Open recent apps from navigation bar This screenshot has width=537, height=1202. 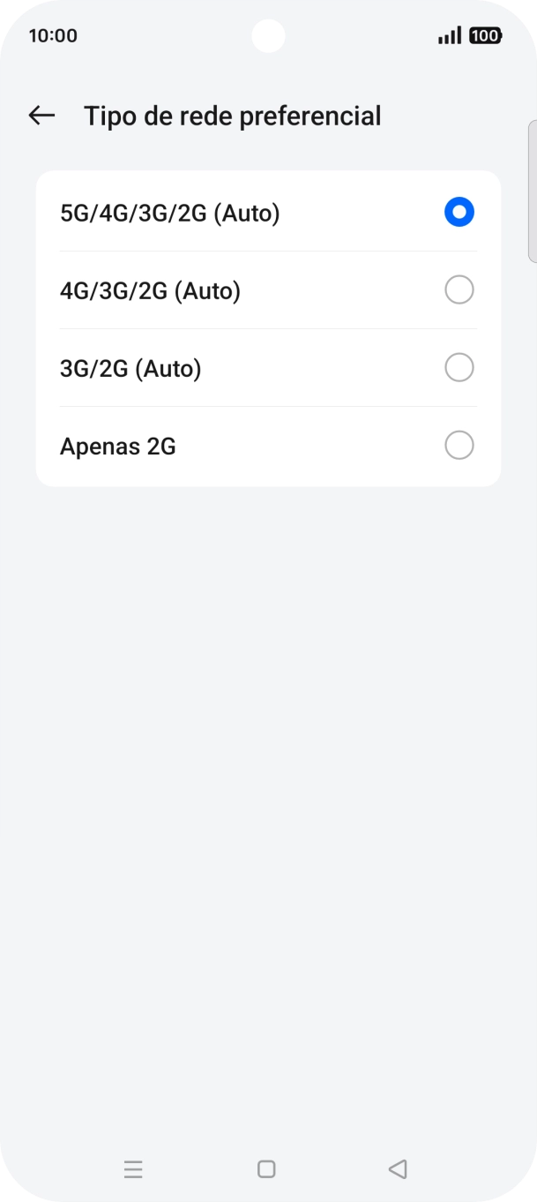click(x=133, y=1169)
